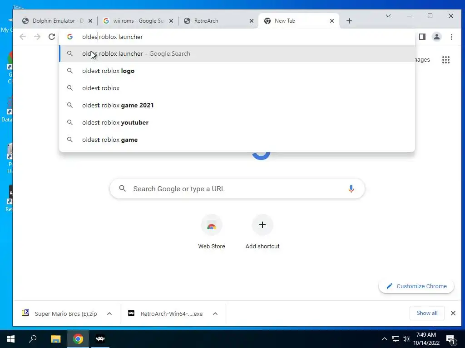Switch to RetroArch tab

point(218,21)
